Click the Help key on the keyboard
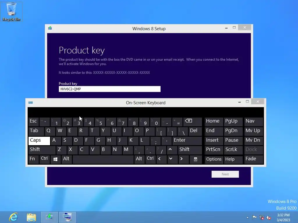This screenshot has height=223, width=298. pyautogui.click(x=233, y=159)
